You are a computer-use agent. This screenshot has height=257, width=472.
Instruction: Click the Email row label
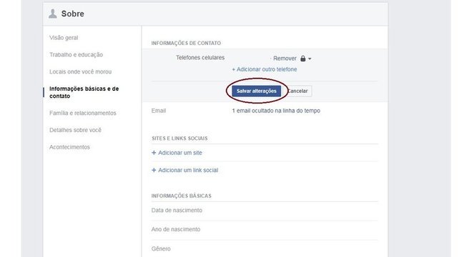tap(159, 111)
